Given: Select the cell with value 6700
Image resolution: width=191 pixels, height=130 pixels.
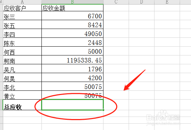Looking at the screenshot, I should tap(73, 16).
